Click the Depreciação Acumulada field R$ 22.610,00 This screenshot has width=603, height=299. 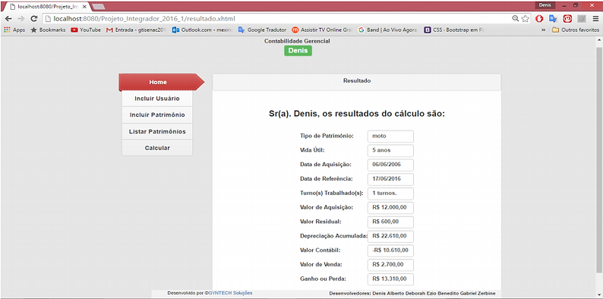(390, 236)
